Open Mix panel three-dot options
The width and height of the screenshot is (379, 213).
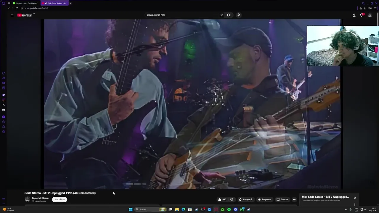pyautogui.click(x=355, y=204)
